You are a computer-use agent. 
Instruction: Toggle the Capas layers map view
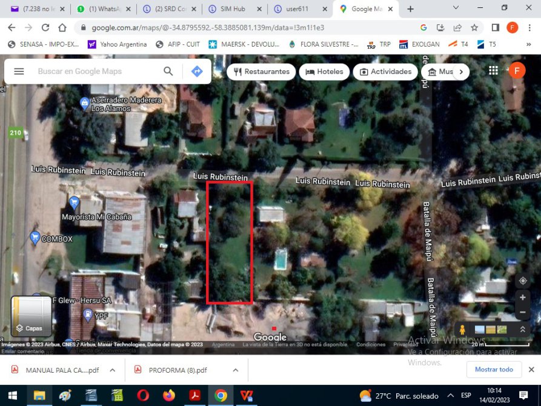click(31, 316)
